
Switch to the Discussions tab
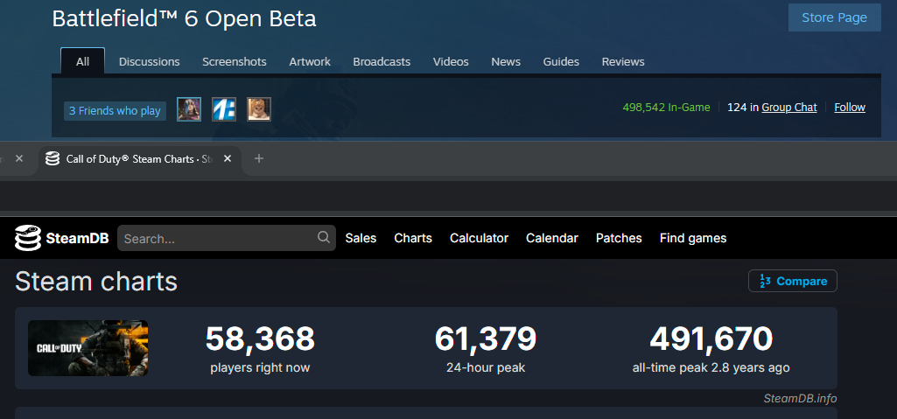(x=150, y=62)
